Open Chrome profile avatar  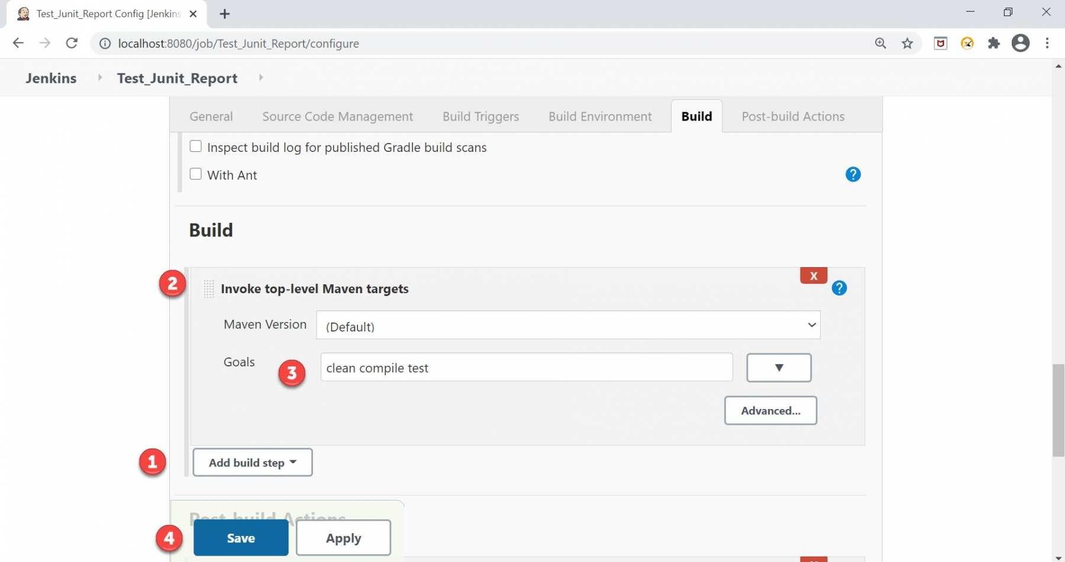click(1021, 43)
